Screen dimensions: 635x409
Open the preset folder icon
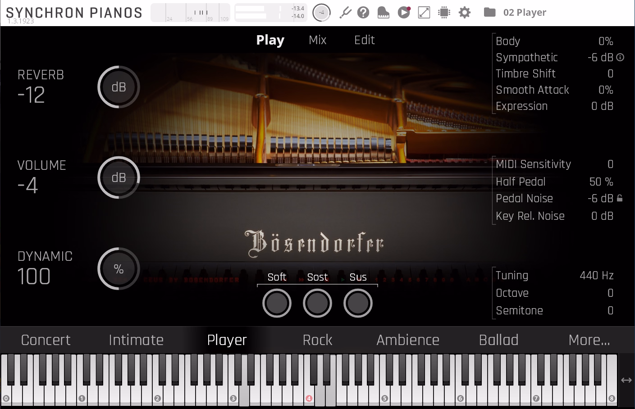489,12
